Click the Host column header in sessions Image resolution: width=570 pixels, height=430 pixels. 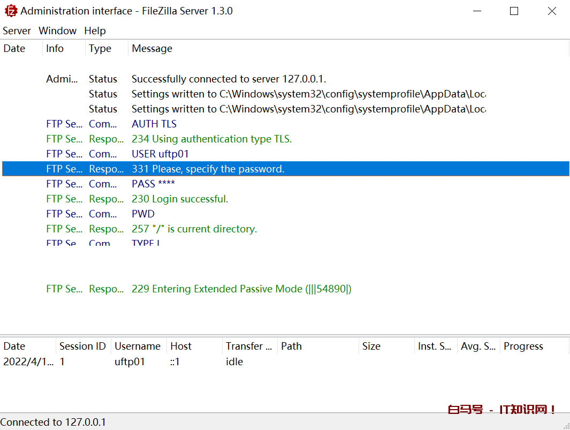[x=181, y=346]
